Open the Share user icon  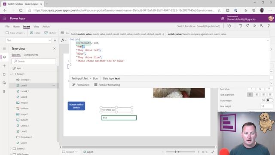262,26
